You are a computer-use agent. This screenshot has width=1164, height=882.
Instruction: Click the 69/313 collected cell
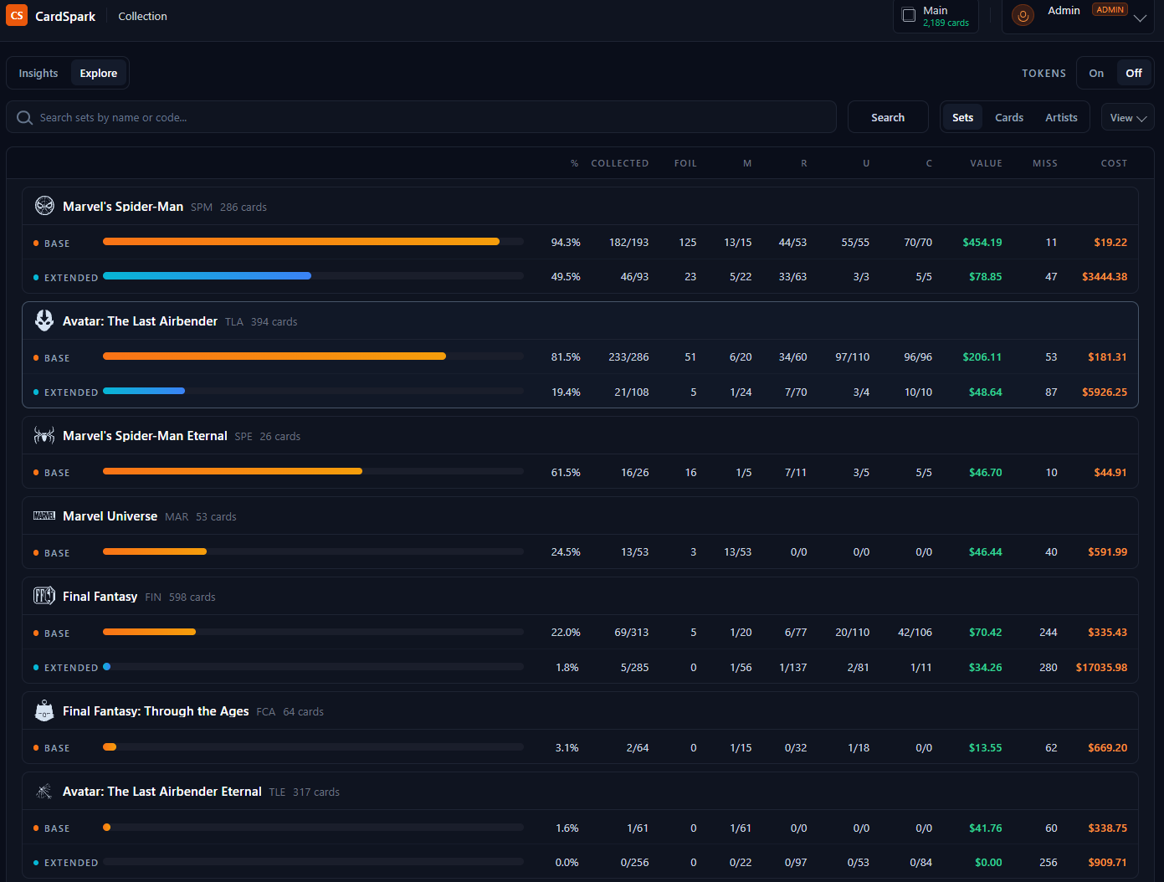(x=632, y=633)
